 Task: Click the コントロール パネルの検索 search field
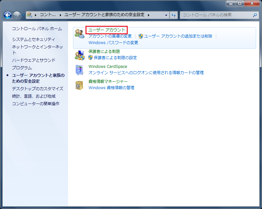coord(216,15)
